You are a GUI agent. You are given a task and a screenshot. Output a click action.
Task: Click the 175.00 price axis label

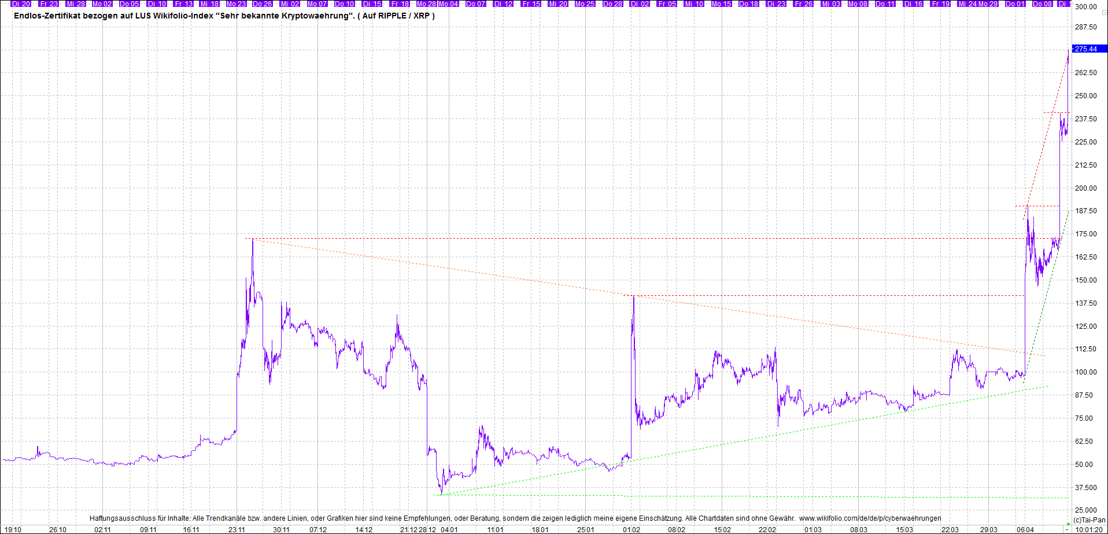point(1085,234)
